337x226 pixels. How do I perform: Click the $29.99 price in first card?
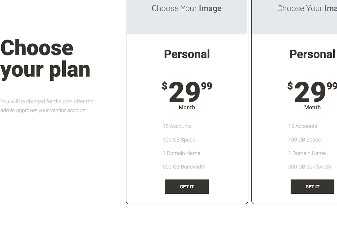pyautogui.click(x=187, y=92)
